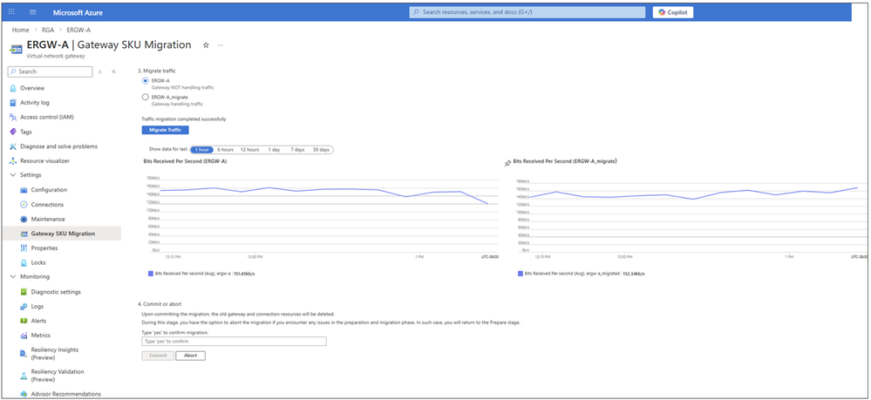This screenshot has width=871, height=400.
Task: Click the Configuration icon
Action: tap(24, 190)
